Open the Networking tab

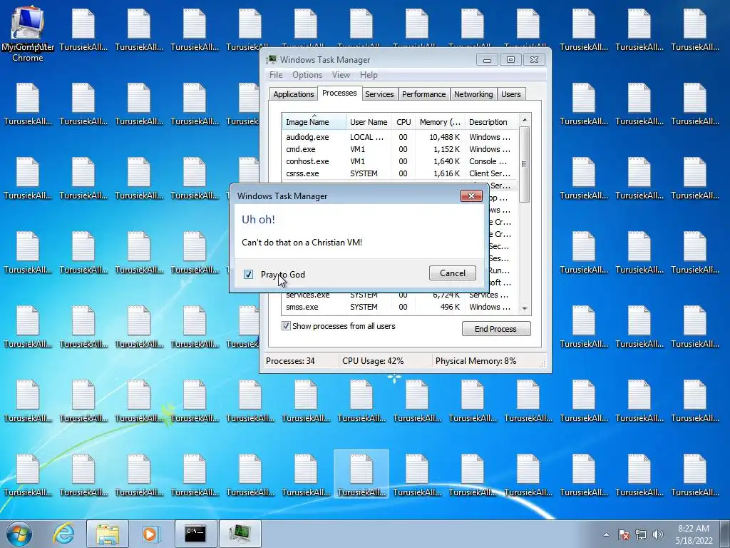[473, 94]
